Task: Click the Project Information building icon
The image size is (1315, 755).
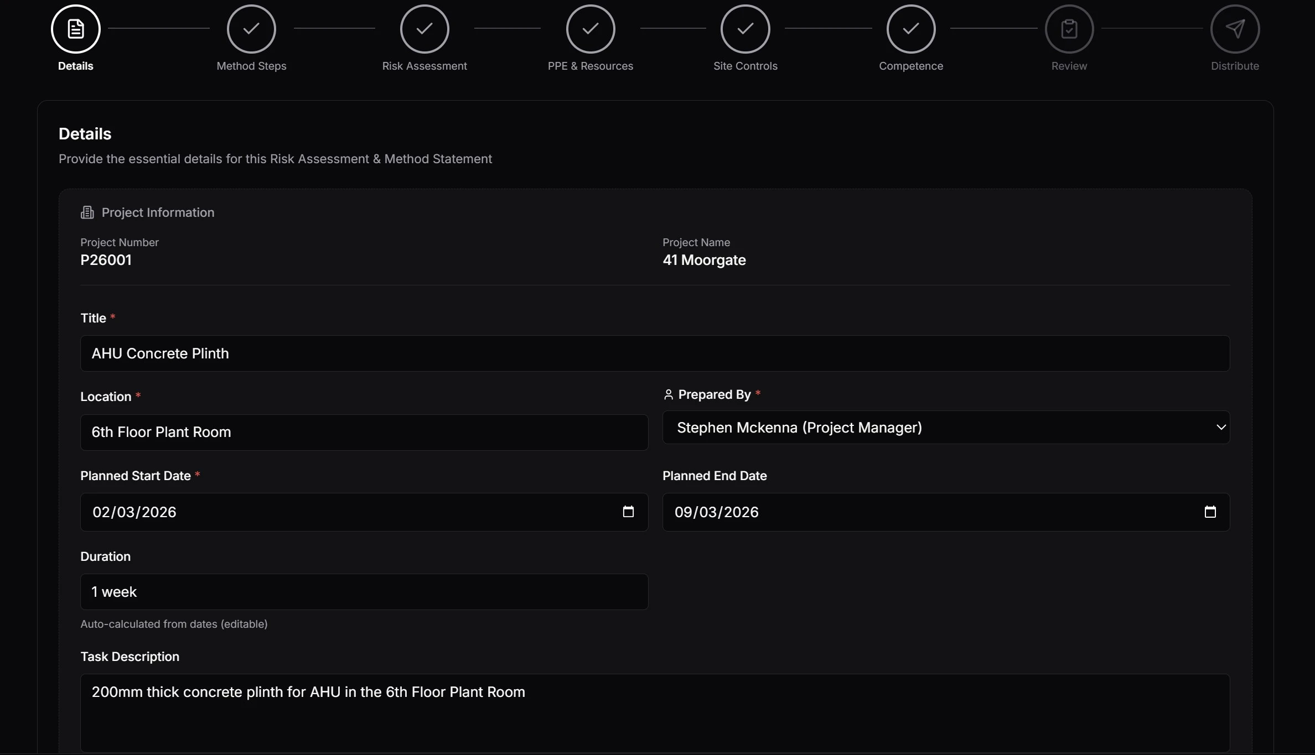Action: coord(87,212)
